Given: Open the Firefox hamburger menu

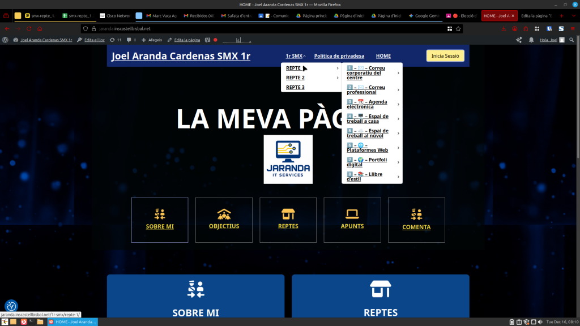Looking at the screenshot, I should tap(573, 28).
